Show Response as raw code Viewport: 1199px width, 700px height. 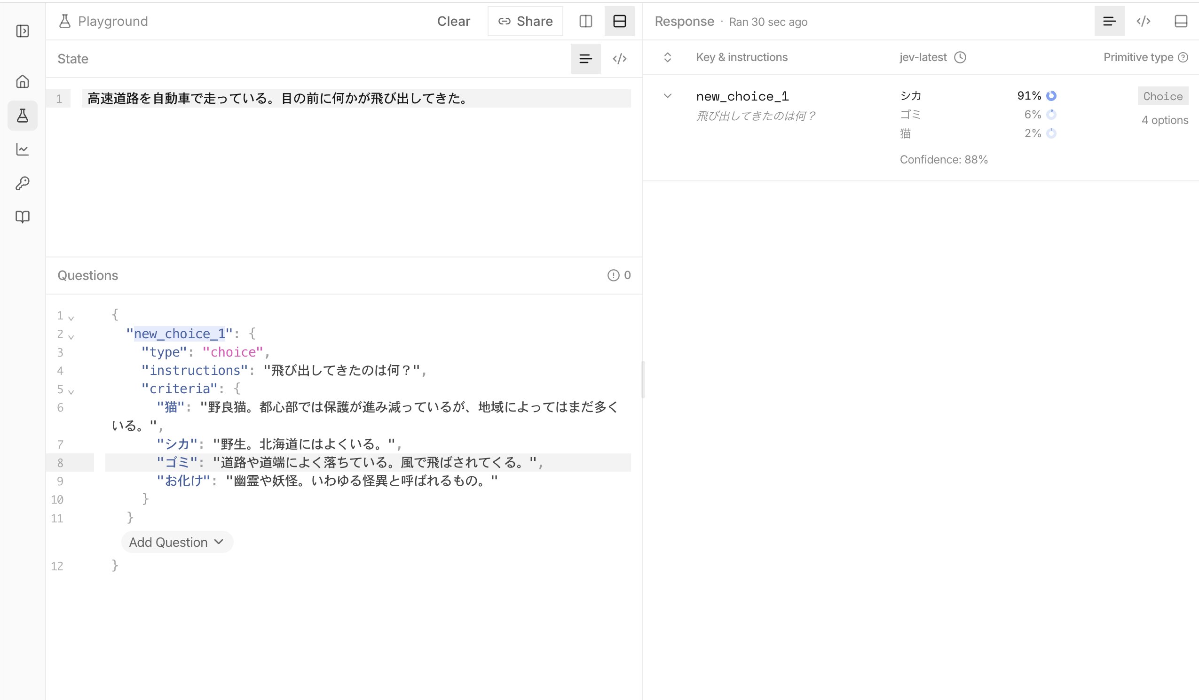coord(1144,22)
